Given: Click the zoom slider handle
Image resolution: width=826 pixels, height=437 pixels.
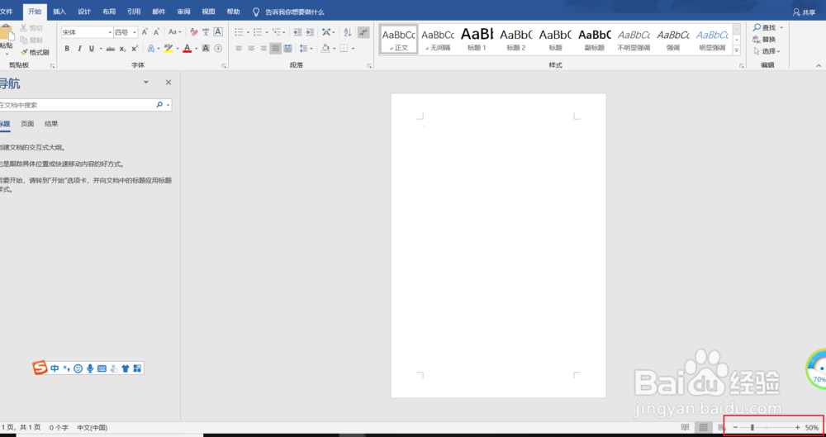Looking at the screenshot, I should pos(752,427).
